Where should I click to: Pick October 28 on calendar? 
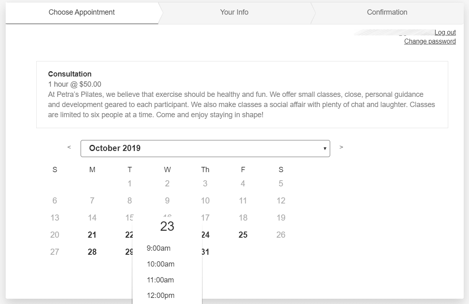[x=92, y=252]
